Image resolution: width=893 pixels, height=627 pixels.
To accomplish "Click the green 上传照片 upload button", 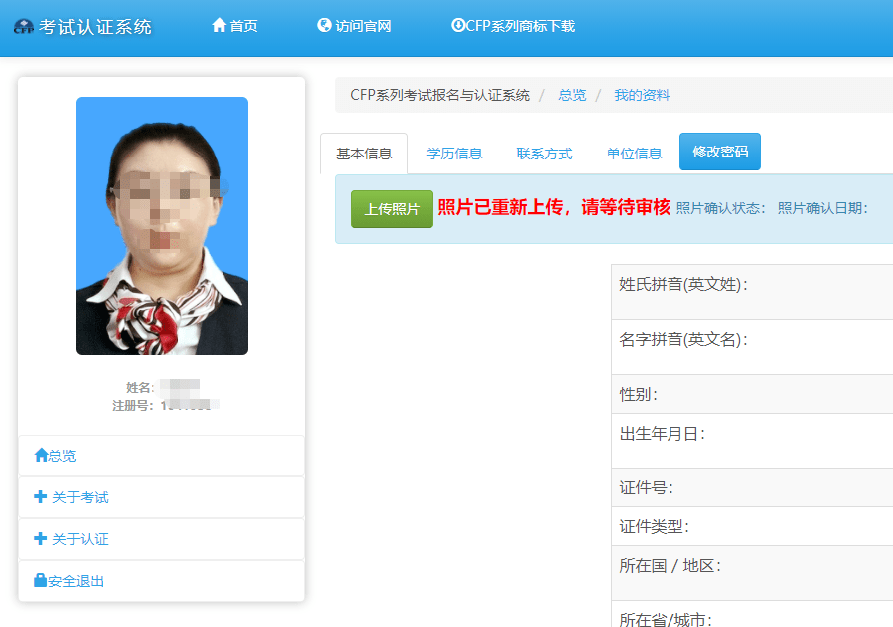I will (391, 209).
